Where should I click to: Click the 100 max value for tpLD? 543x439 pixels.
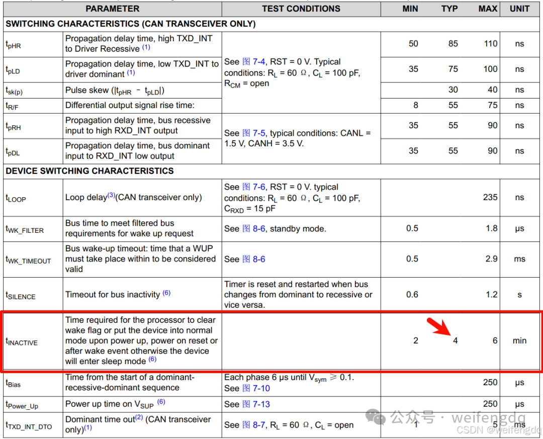[x=490, y=69]
